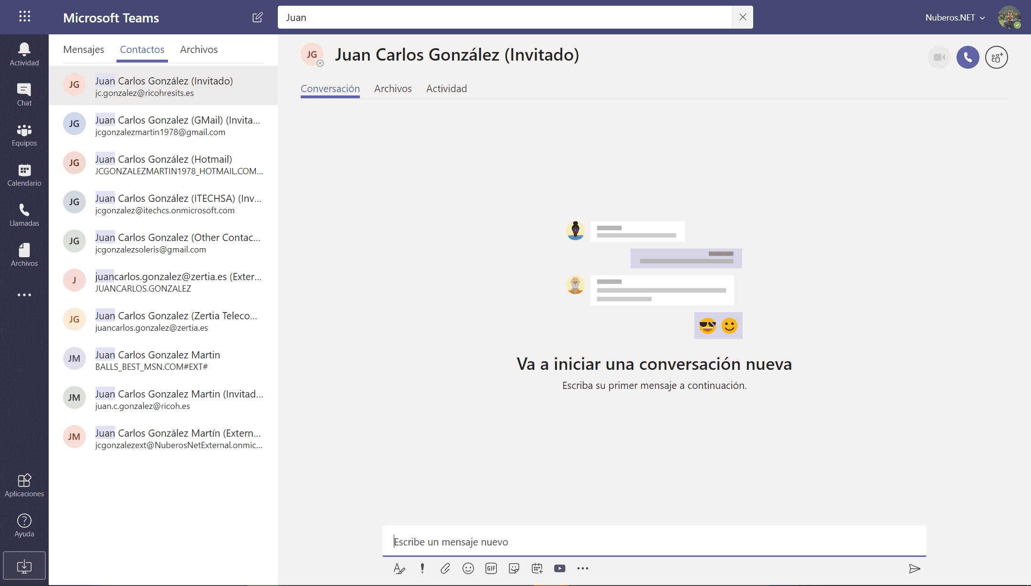
Task: Click the JG avatar in chat header
Action: [312, 55]
